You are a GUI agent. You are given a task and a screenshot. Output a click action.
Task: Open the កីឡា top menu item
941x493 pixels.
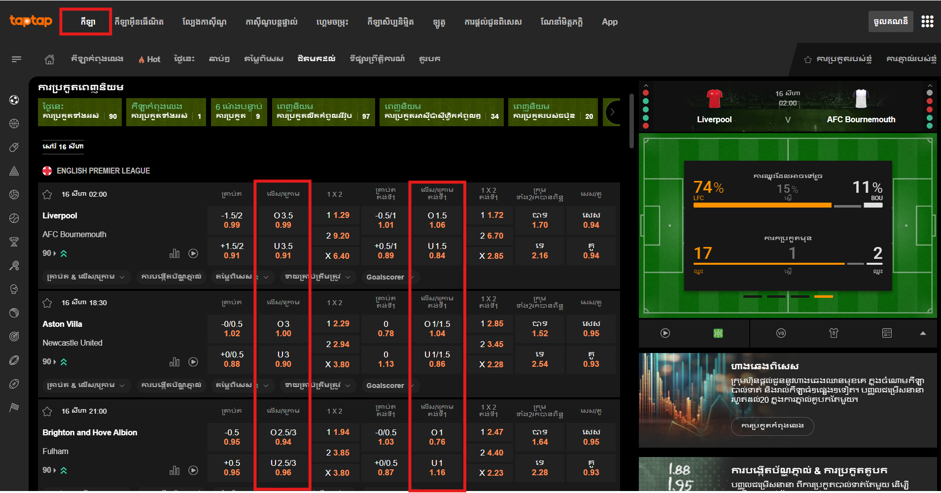(x=88, y=22)
